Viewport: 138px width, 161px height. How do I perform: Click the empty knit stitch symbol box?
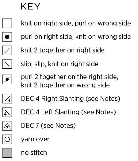pos(7,23)
